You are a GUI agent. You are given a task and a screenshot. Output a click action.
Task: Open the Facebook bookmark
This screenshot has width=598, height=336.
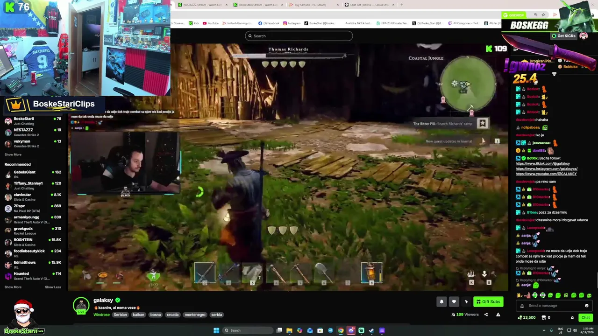(269, 23)
